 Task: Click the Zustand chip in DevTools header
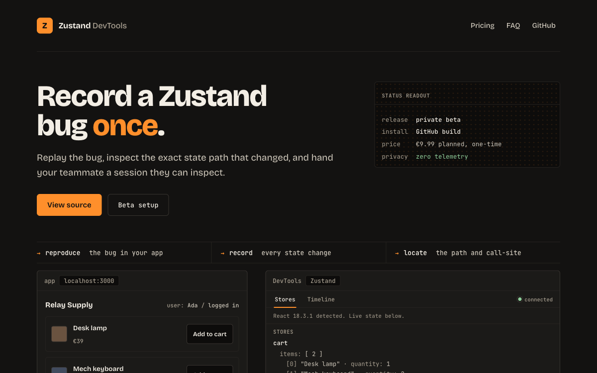pos(323,281)
